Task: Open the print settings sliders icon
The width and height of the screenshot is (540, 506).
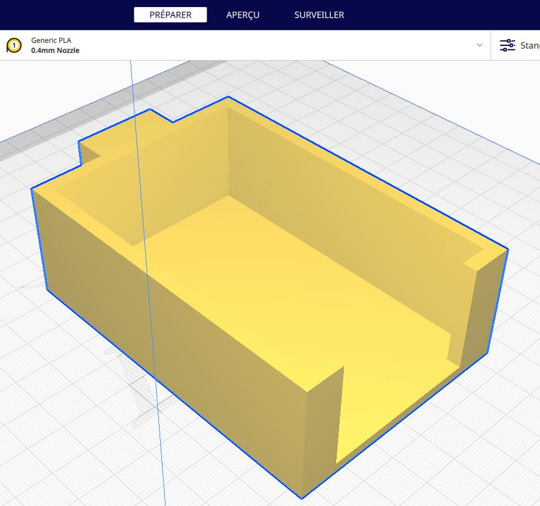Action: click(x=507, y=45)
